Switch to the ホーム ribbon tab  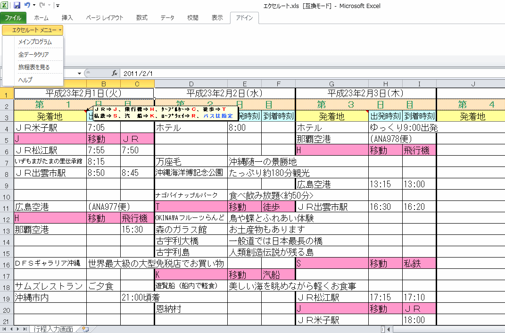coord(41,18)
